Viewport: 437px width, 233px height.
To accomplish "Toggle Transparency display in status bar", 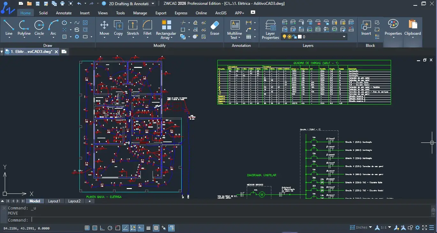I will pyautogui.click(x=156, y=228).
